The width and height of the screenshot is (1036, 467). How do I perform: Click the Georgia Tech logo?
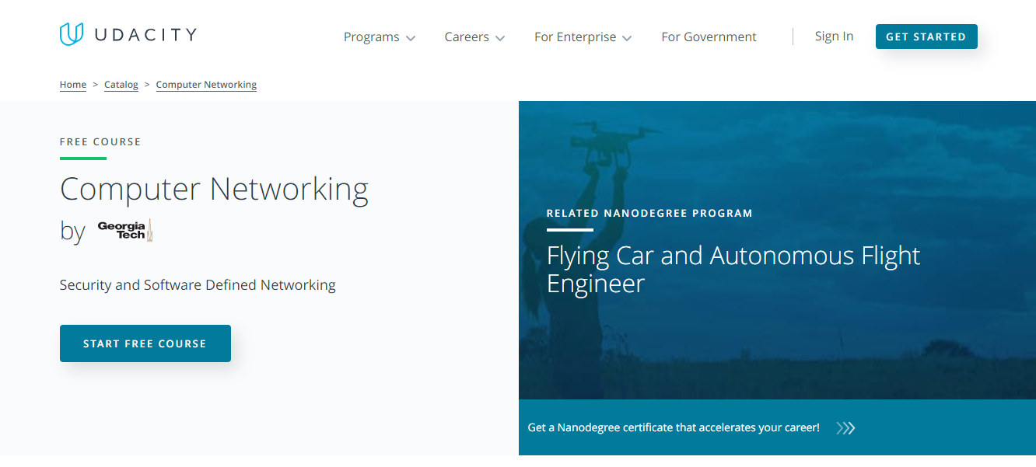(124, 230)
